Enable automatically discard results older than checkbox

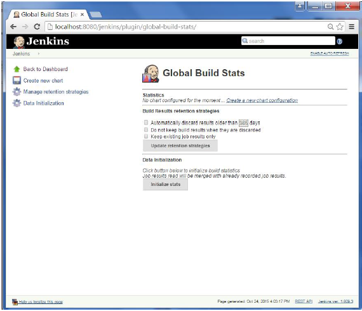[x=146, y=122]
